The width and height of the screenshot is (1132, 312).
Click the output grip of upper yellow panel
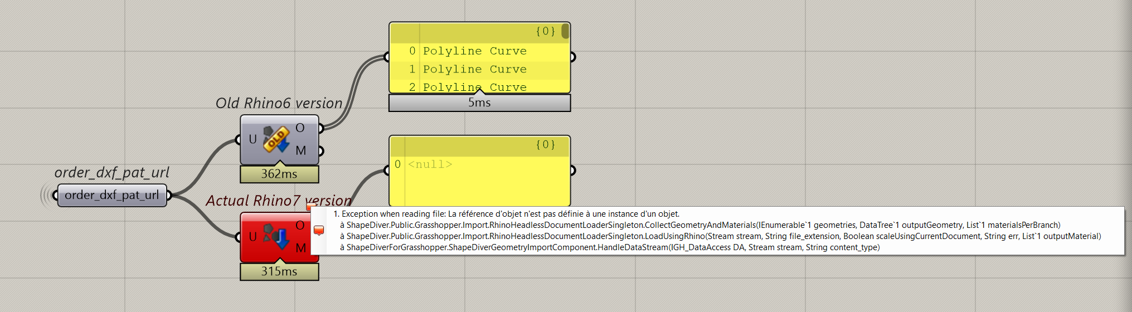pyautogui.click(x=572, y=57)
